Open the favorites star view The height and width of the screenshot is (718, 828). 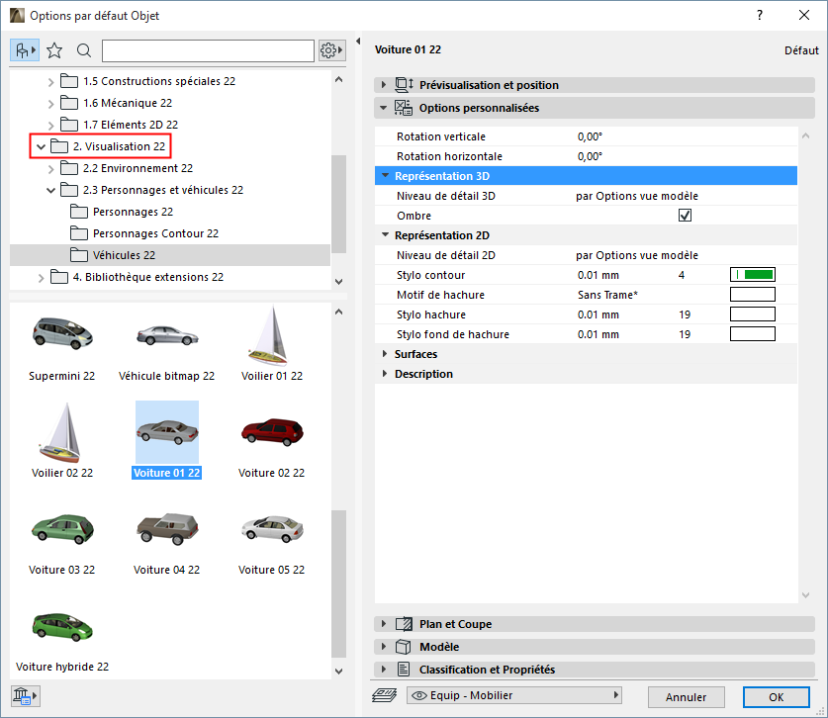coord(54,49)
